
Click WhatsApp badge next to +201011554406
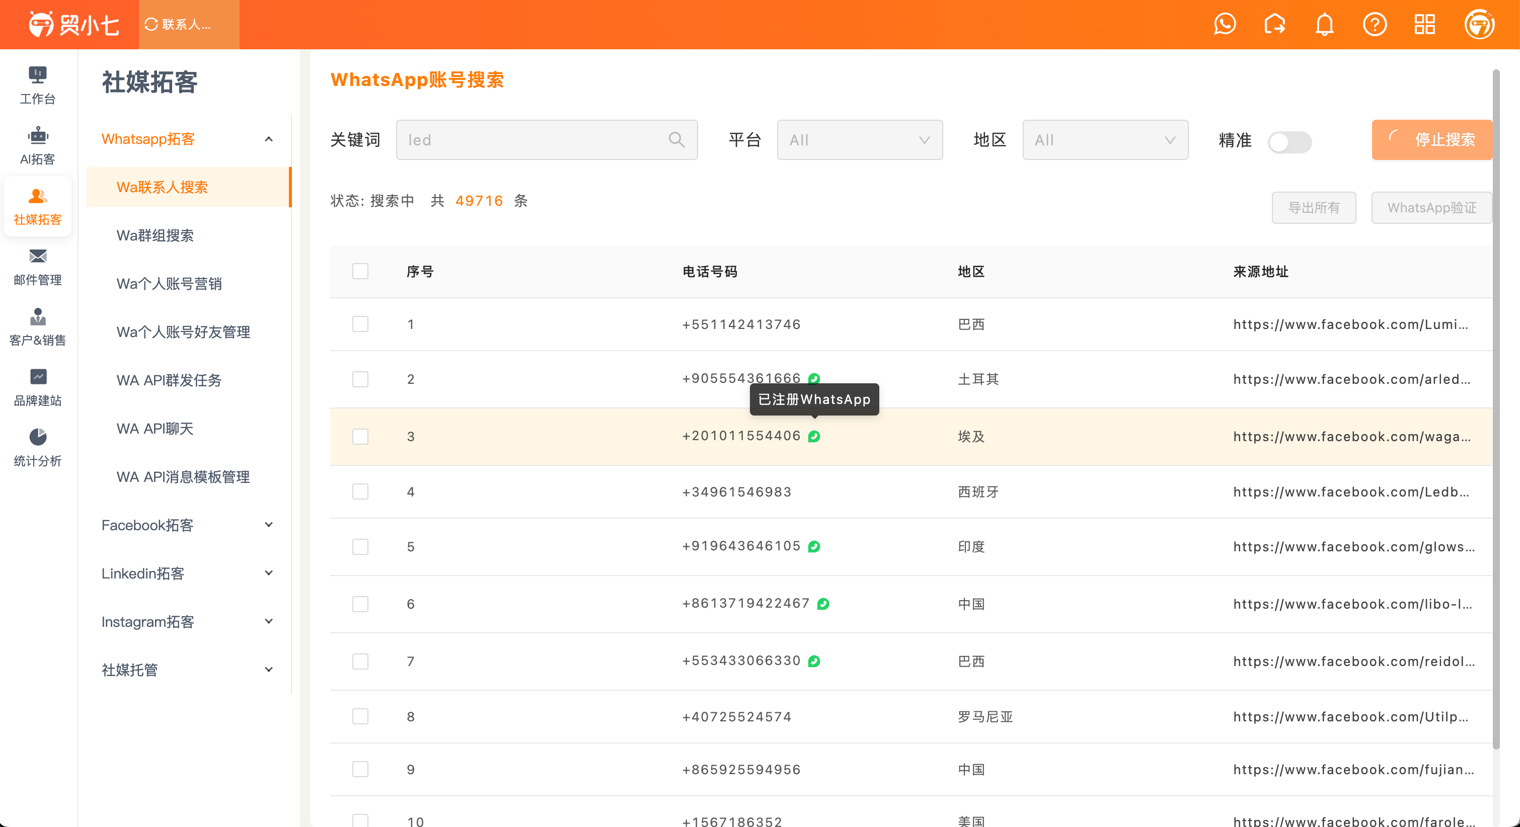(x=814, y=437)
